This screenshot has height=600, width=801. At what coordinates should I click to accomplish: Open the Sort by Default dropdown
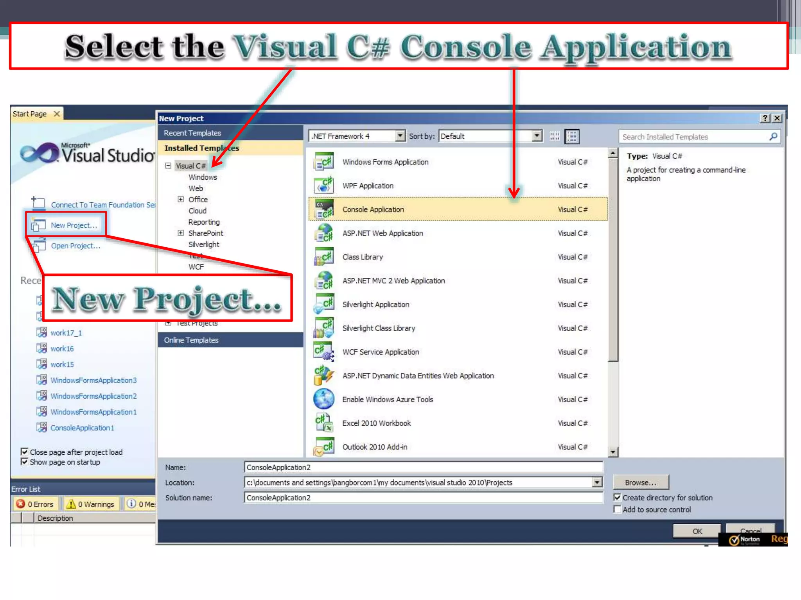[x=537, y=136]
